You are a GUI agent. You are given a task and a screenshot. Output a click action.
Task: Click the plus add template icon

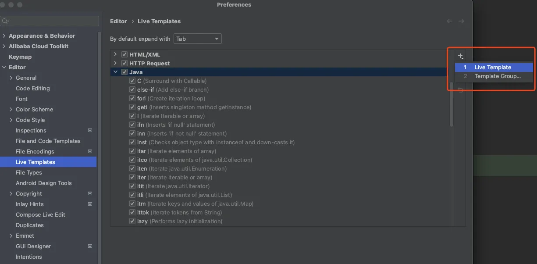[x=460, y=56]
